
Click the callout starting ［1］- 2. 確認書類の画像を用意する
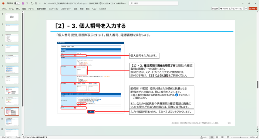tap(162, 70)
